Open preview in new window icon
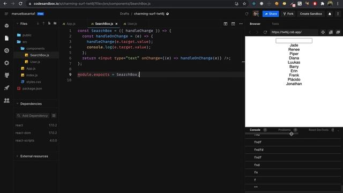Screen dimensions: 343x193 click(331, 32)
